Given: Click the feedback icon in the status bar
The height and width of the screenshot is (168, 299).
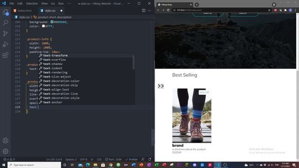Looking at the screenshot, I should pos(143,159).
